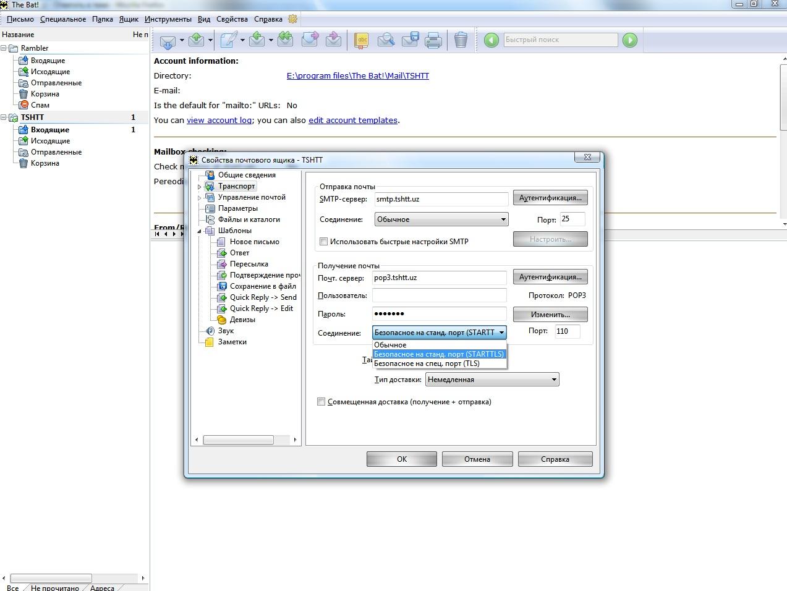The image size is (787, 591).
Task: Click the Файлы и каталоги tree icon
Action: coord(210,219)
